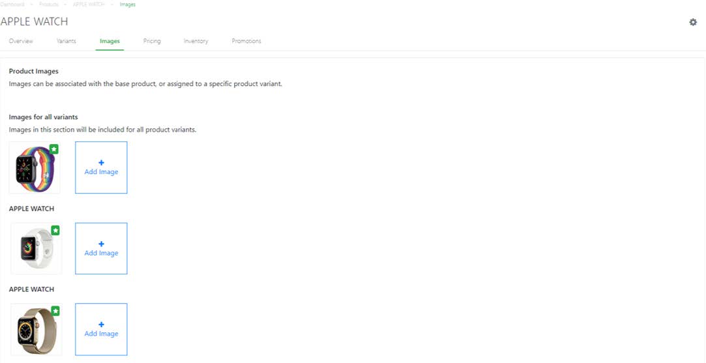
Task: Navigate to Dashboard in the breadcrumb
Action: (x=12, y=5)
